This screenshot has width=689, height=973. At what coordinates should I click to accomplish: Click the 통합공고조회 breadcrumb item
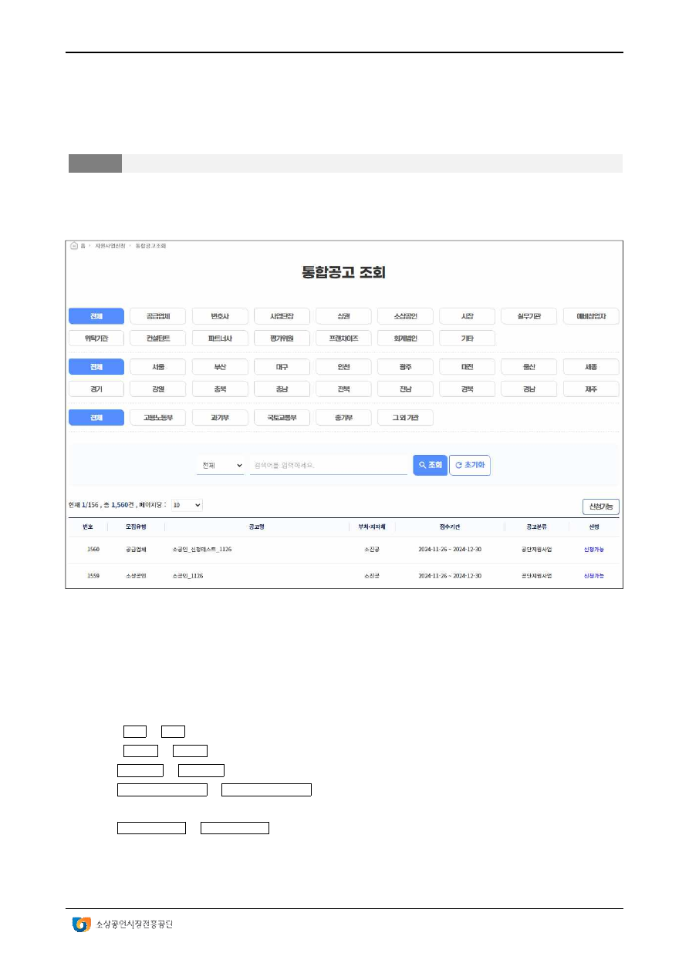150,246
